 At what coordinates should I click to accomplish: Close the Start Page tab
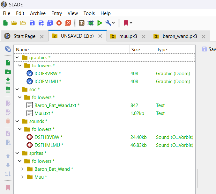point(42,37)
